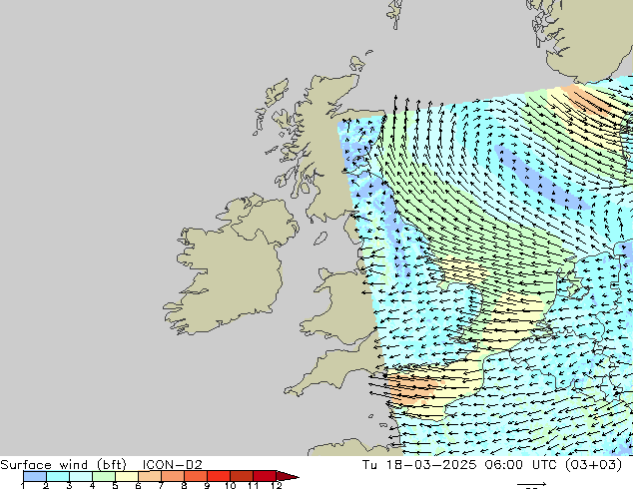Click the reference wind arrow under the date
The height and width of the screenshot is (489, 633).
[x=532, y=484]
